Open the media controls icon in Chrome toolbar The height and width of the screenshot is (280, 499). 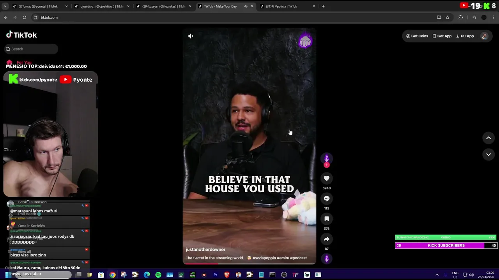tap(474, 17)
